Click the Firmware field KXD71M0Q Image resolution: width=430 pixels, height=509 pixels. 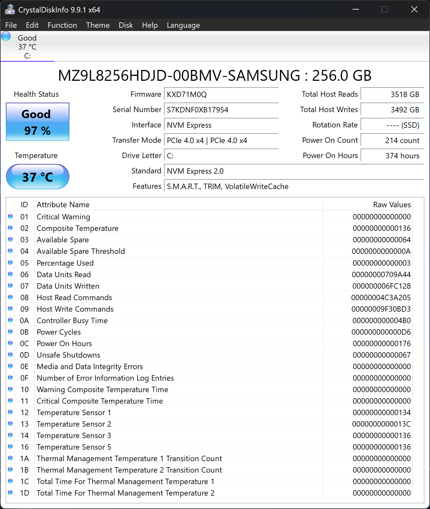(221, 95)
